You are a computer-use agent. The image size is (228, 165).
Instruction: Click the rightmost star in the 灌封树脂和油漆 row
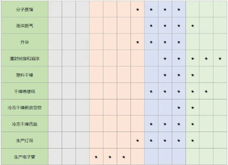click(x=220, y=59)
